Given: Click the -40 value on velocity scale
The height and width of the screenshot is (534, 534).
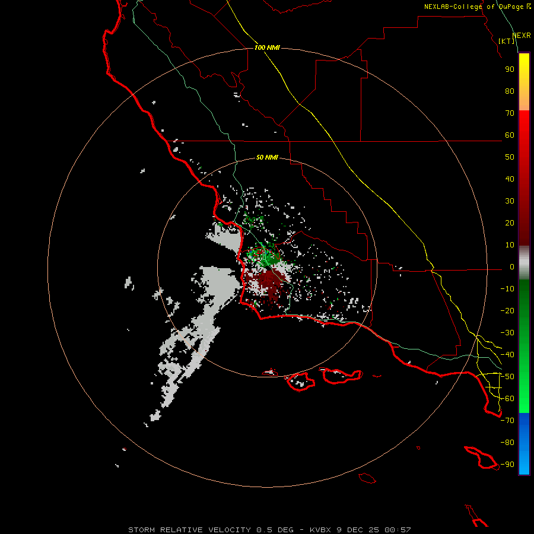Looking at the screenshot, I should [507, 355].
